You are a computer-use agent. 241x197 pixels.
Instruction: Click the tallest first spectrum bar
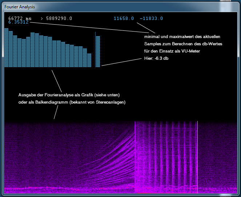point(6,47)
